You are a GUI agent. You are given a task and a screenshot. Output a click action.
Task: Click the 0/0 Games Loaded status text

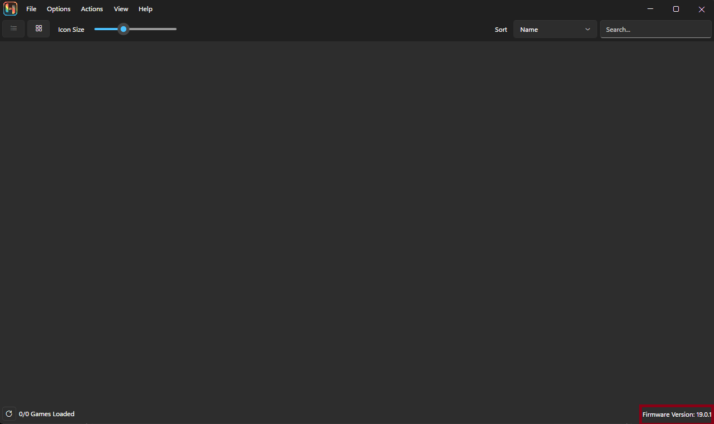point(47,414)
